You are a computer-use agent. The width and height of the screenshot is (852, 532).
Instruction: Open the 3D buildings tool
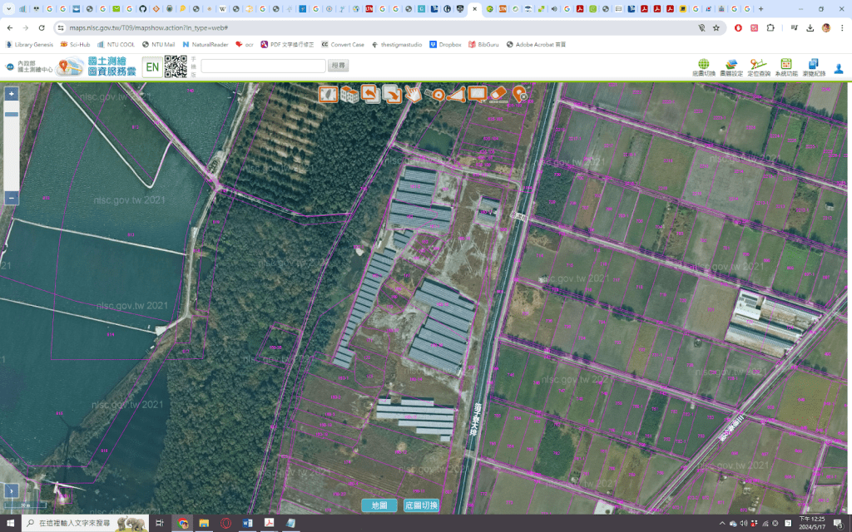point(349,95)
